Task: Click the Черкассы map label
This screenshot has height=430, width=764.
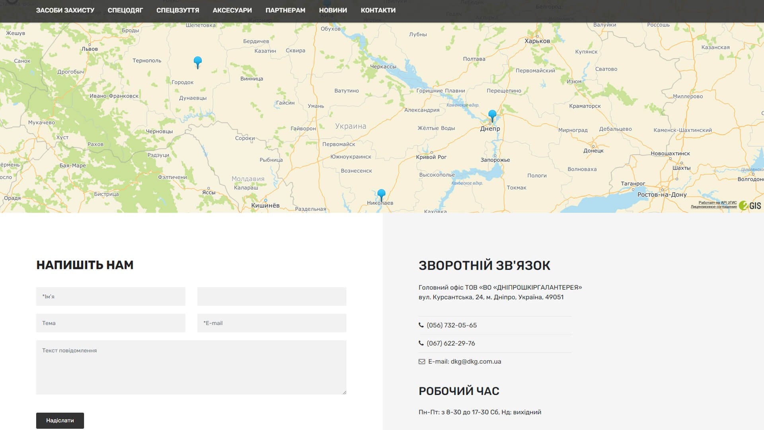Action: 383,66
